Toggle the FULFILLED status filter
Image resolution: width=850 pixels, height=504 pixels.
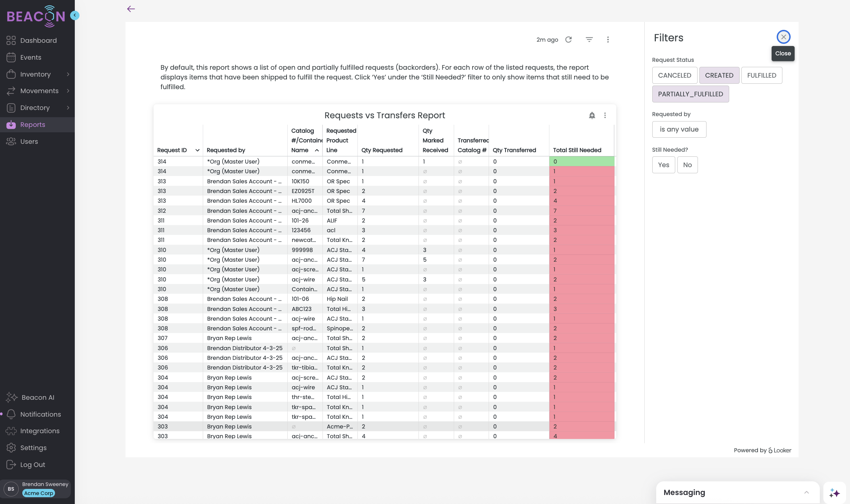762,75
